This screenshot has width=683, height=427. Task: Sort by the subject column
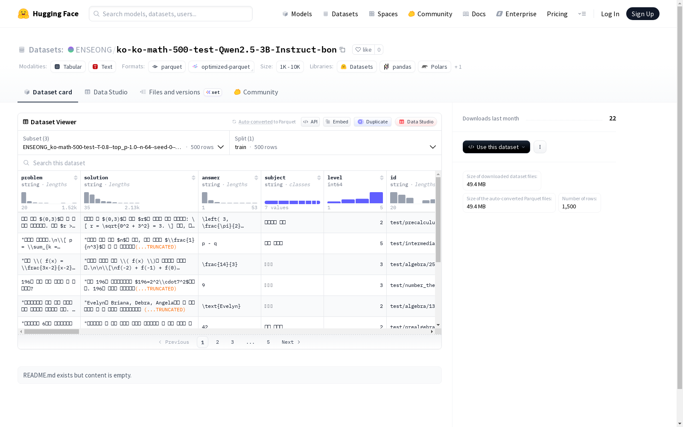coord(319,178)
